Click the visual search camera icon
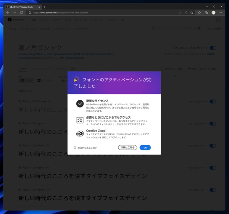Screen dimensions: 229x214 [x=199, y=29]
